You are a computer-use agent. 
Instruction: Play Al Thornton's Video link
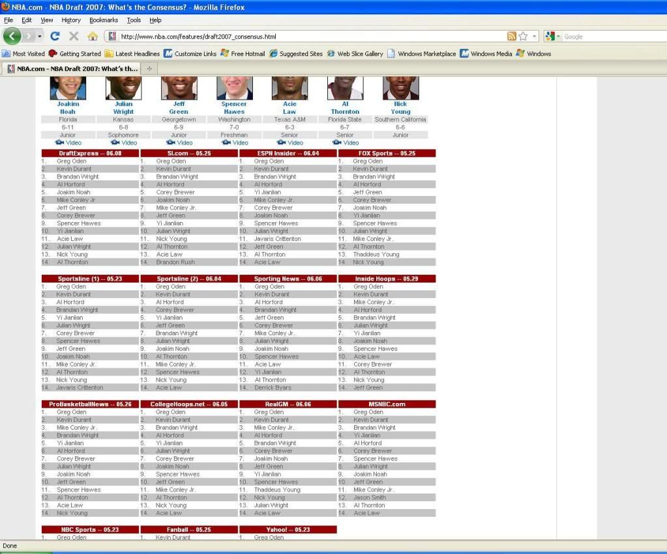346,143
